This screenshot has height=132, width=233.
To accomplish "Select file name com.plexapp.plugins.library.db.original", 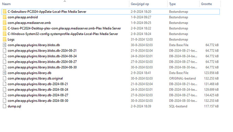I will (35, 78).
